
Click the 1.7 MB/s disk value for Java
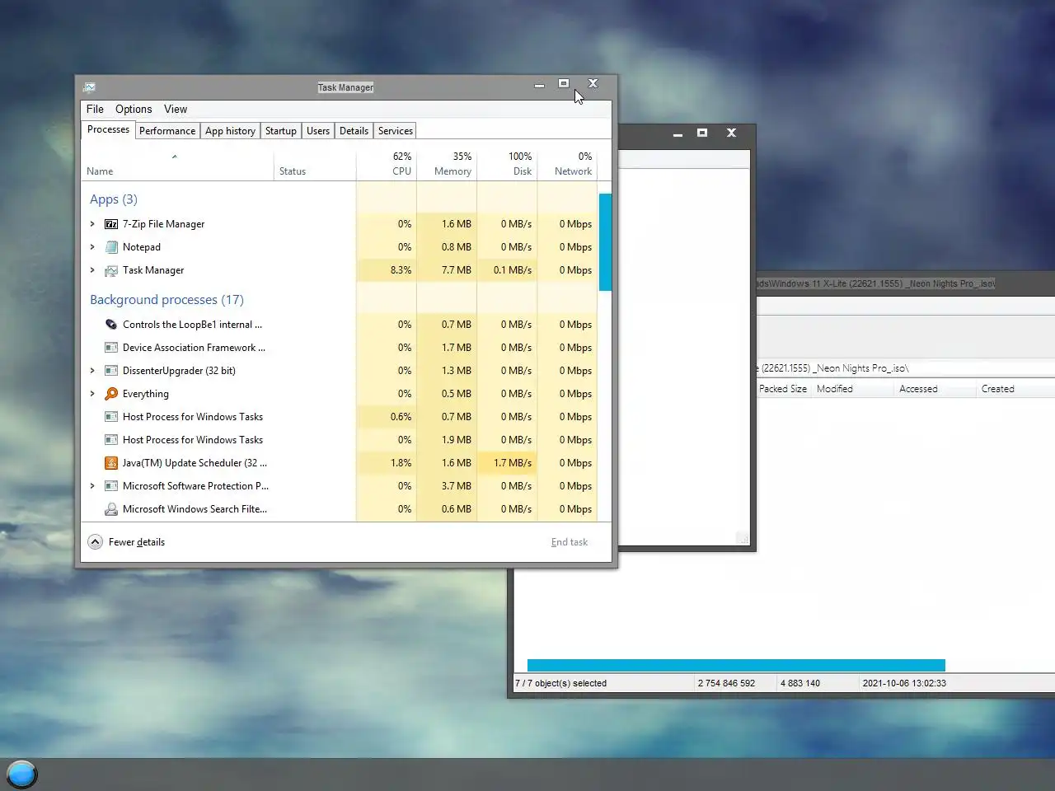click(513, 463)
